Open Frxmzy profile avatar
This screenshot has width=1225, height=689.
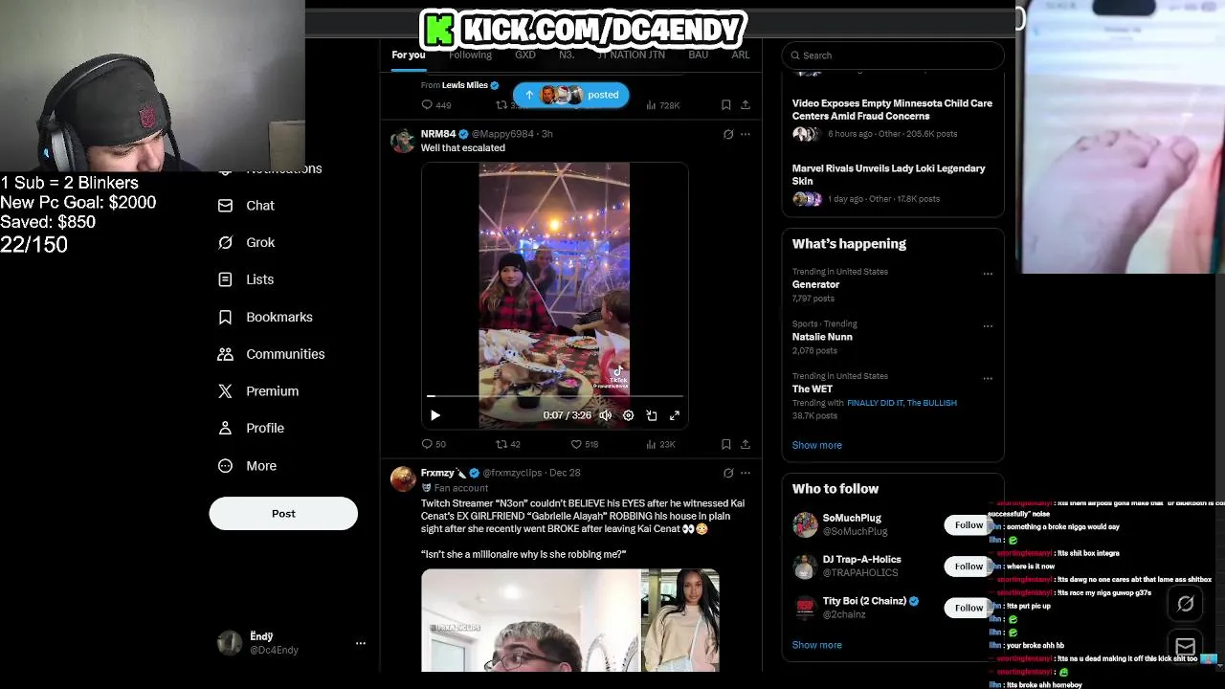[x=403, y=478]
